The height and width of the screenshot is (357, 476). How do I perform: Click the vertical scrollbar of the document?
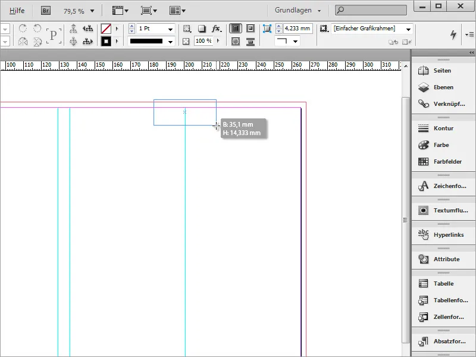(405, 220)
